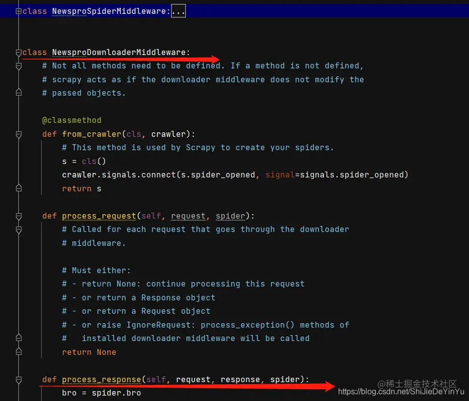
Task: Collapse the from_crawler method fold marker
Action: [18, 134]
